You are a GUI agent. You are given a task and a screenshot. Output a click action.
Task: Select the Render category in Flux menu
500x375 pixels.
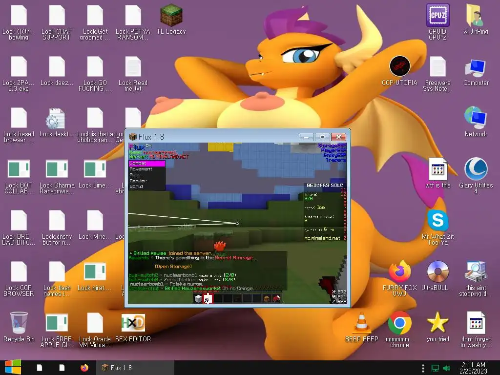click(x=146, y=181)
